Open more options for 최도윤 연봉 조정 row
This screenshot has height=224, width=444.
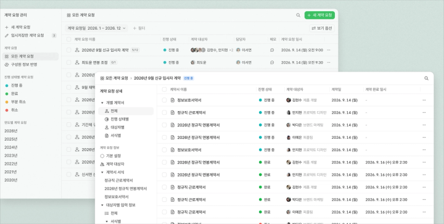point(329,62)
